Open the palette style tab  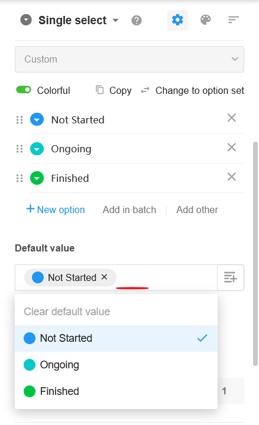(x=206, y=20)
